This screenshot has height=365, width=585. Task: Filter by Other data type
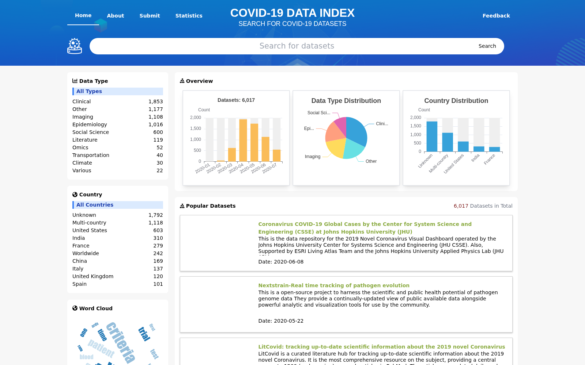click(118, 109)
